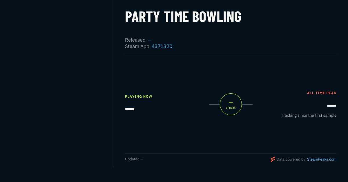This screenshot has width=348, height=182.
Task: Click the Updated timestamp text
Action: (x=134, y=159)
